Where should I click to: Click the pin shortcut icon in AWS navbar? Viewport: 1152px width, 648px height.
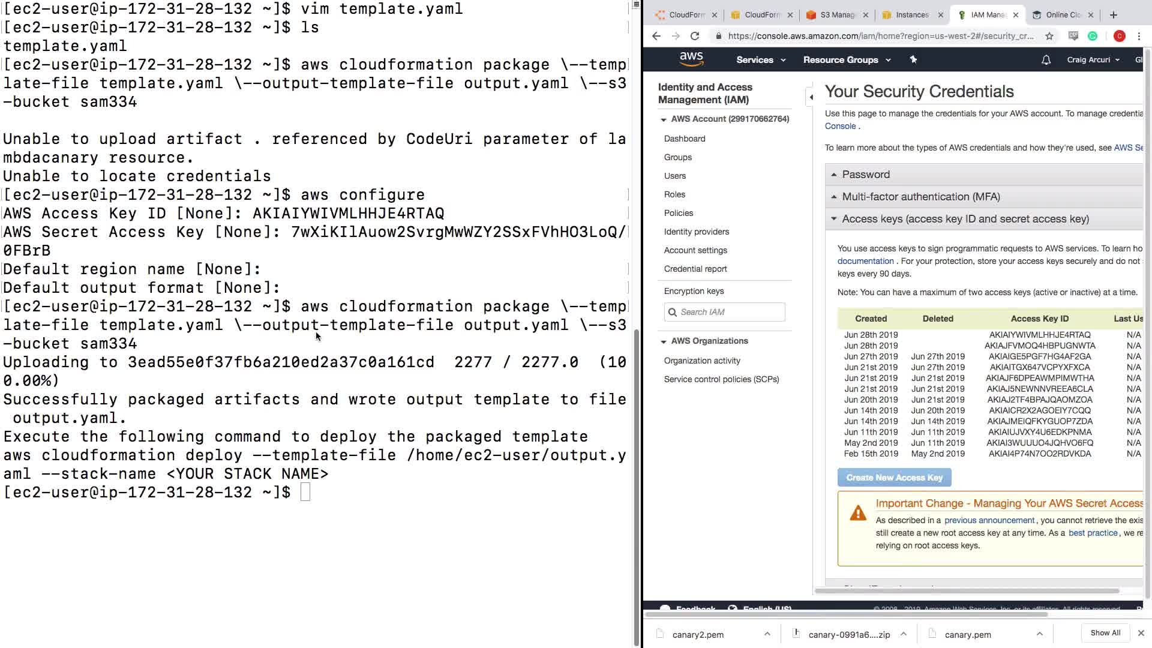pos(913,59)
